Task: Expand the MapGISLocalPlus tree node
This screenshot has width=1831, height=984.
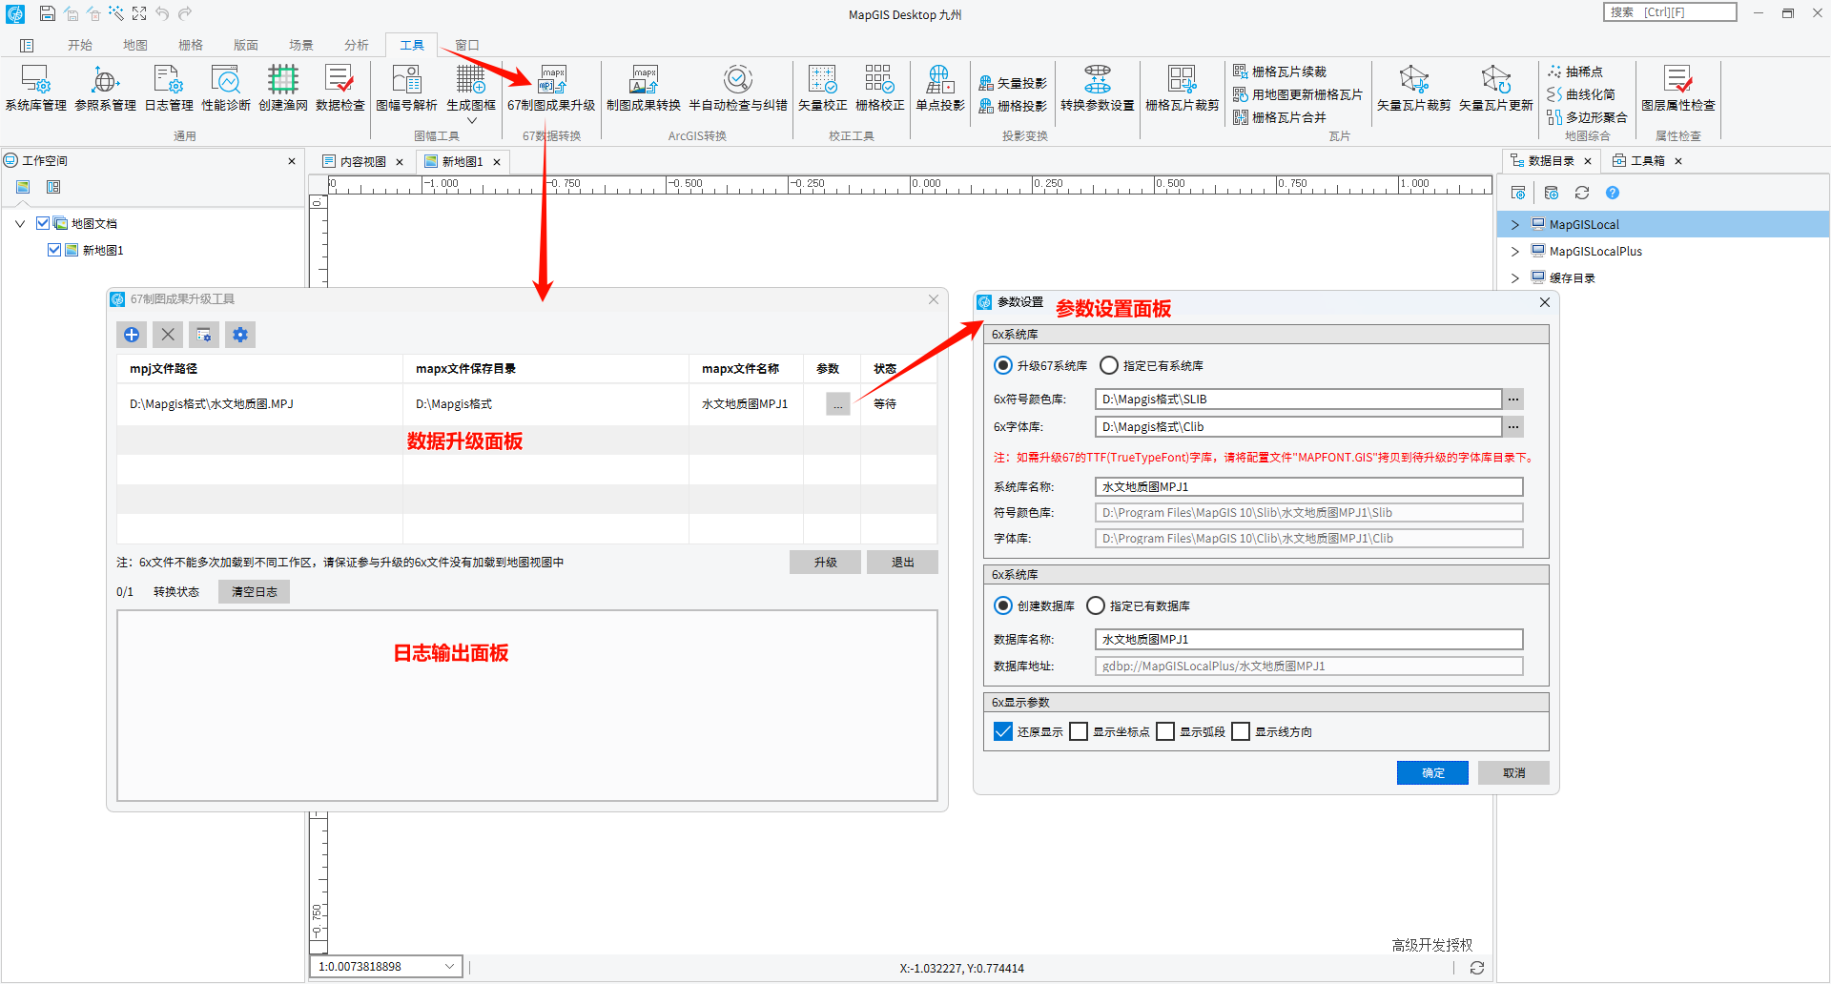Action: [1515, 252]
